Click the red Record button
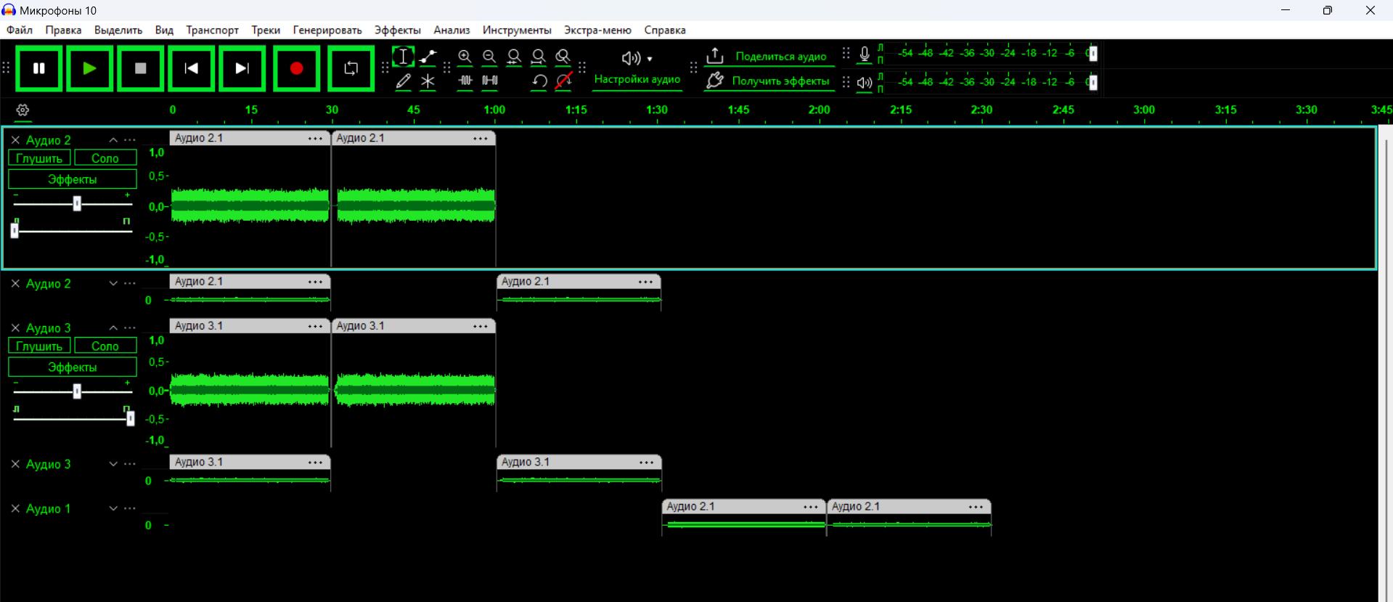The height and width of the screenshot is (602, 1393). pos(296,69)
